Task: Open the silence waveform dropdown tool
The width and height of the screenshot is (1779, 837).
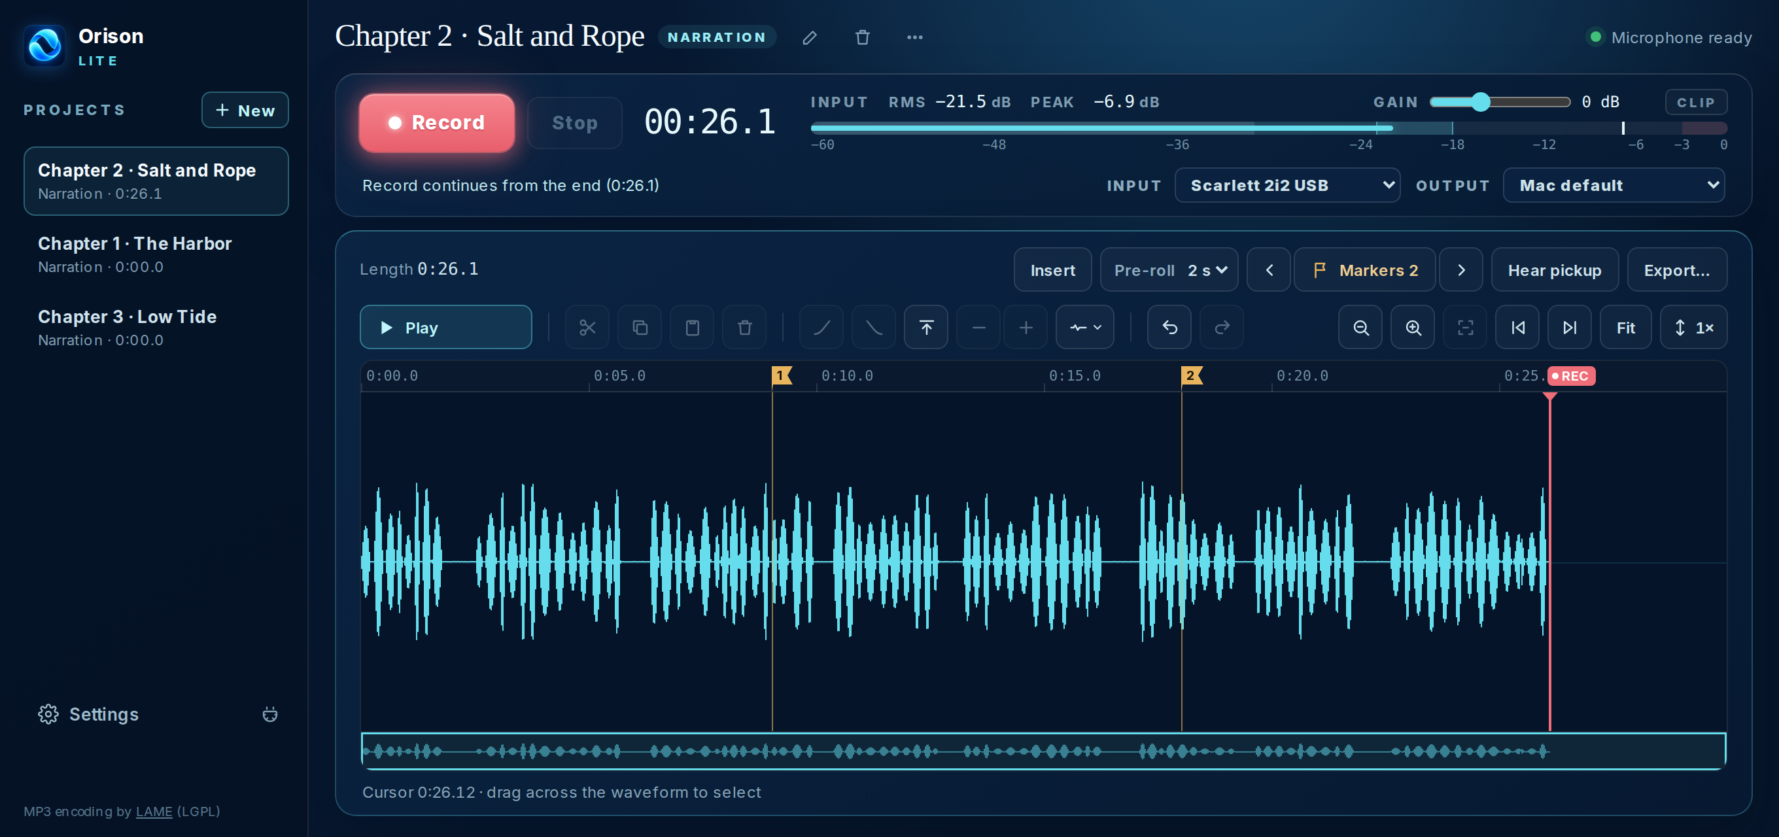Action: pyautogui.click(x=1085, y=328)
